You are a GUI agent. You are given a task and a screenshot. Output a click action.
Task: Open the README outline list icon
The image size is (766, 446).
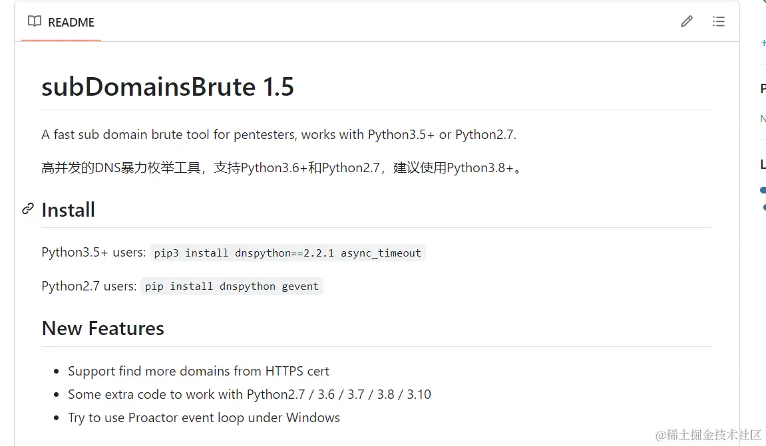click(718, 21)
